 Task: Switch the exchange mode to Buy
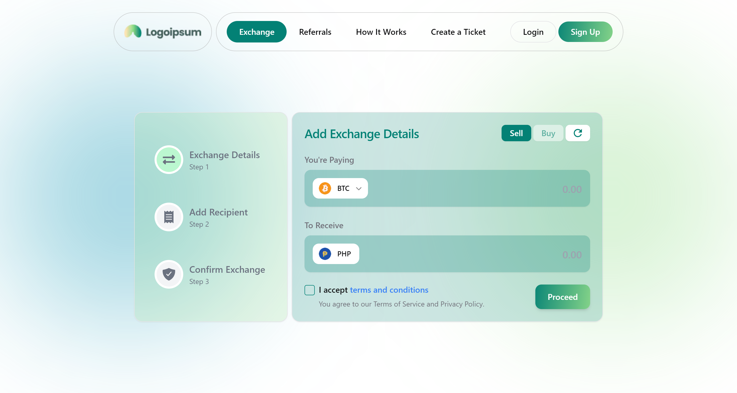[x=548, y=133]
